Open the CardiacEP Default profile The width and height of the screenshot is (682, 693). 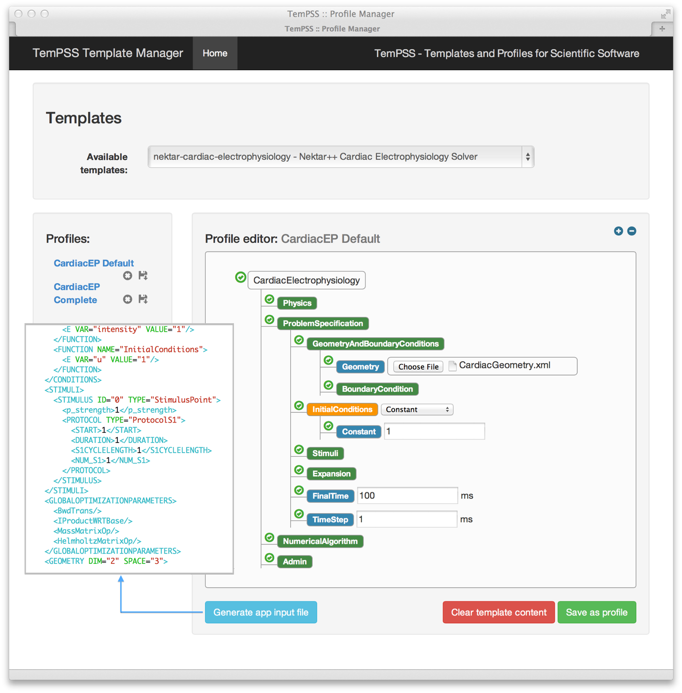(x=94, y=263)
